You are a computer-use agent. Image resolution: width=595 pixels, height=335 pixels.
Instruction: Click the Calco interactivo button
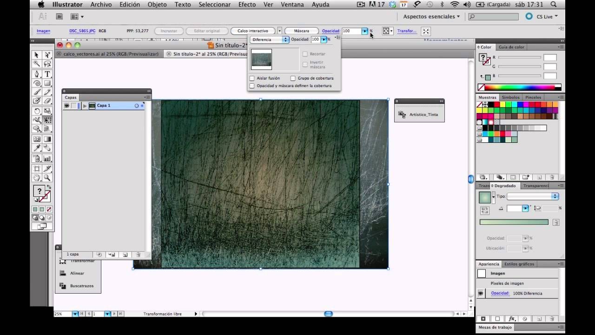click(253, 31)
